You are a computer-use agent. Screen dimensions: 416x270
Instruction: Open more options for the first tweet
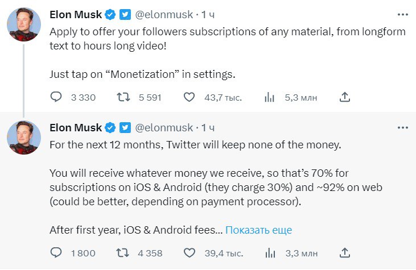(402, 14)
